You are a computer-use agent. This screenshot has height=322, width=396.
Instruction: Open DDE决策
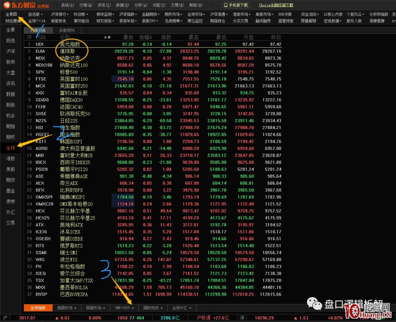(x=285, y=14)
